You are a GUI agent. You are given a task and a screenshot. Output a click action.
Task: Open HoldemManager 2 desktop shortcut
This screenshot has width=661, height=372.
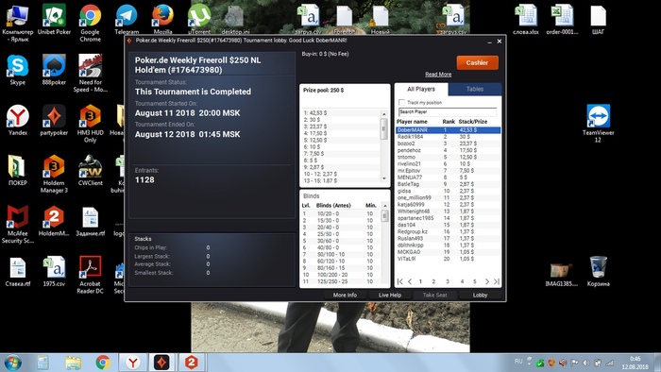tap(54, 221)
